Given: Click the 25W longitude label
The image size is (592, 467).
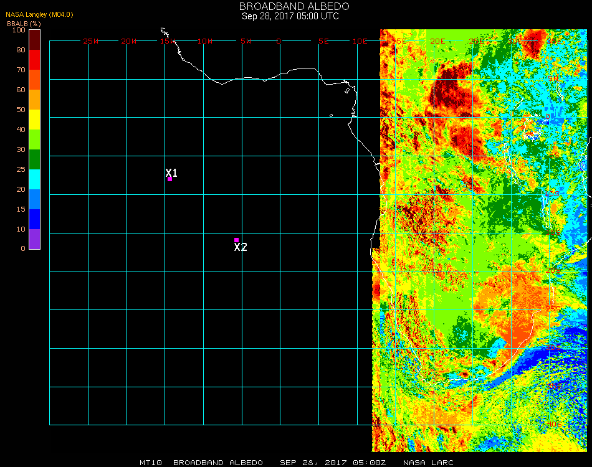Looking at the screenshot, I should (x=91, y=41).
